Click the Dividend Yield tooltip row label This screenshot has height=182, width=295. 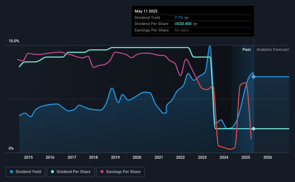pos(147,18)
